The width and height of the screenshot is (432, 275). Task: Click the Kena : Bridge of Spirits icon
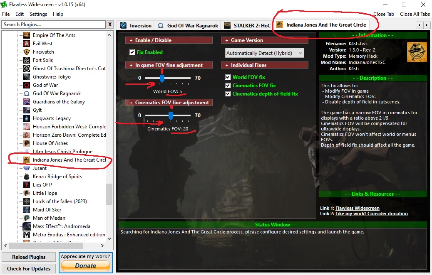click(27, 177)
